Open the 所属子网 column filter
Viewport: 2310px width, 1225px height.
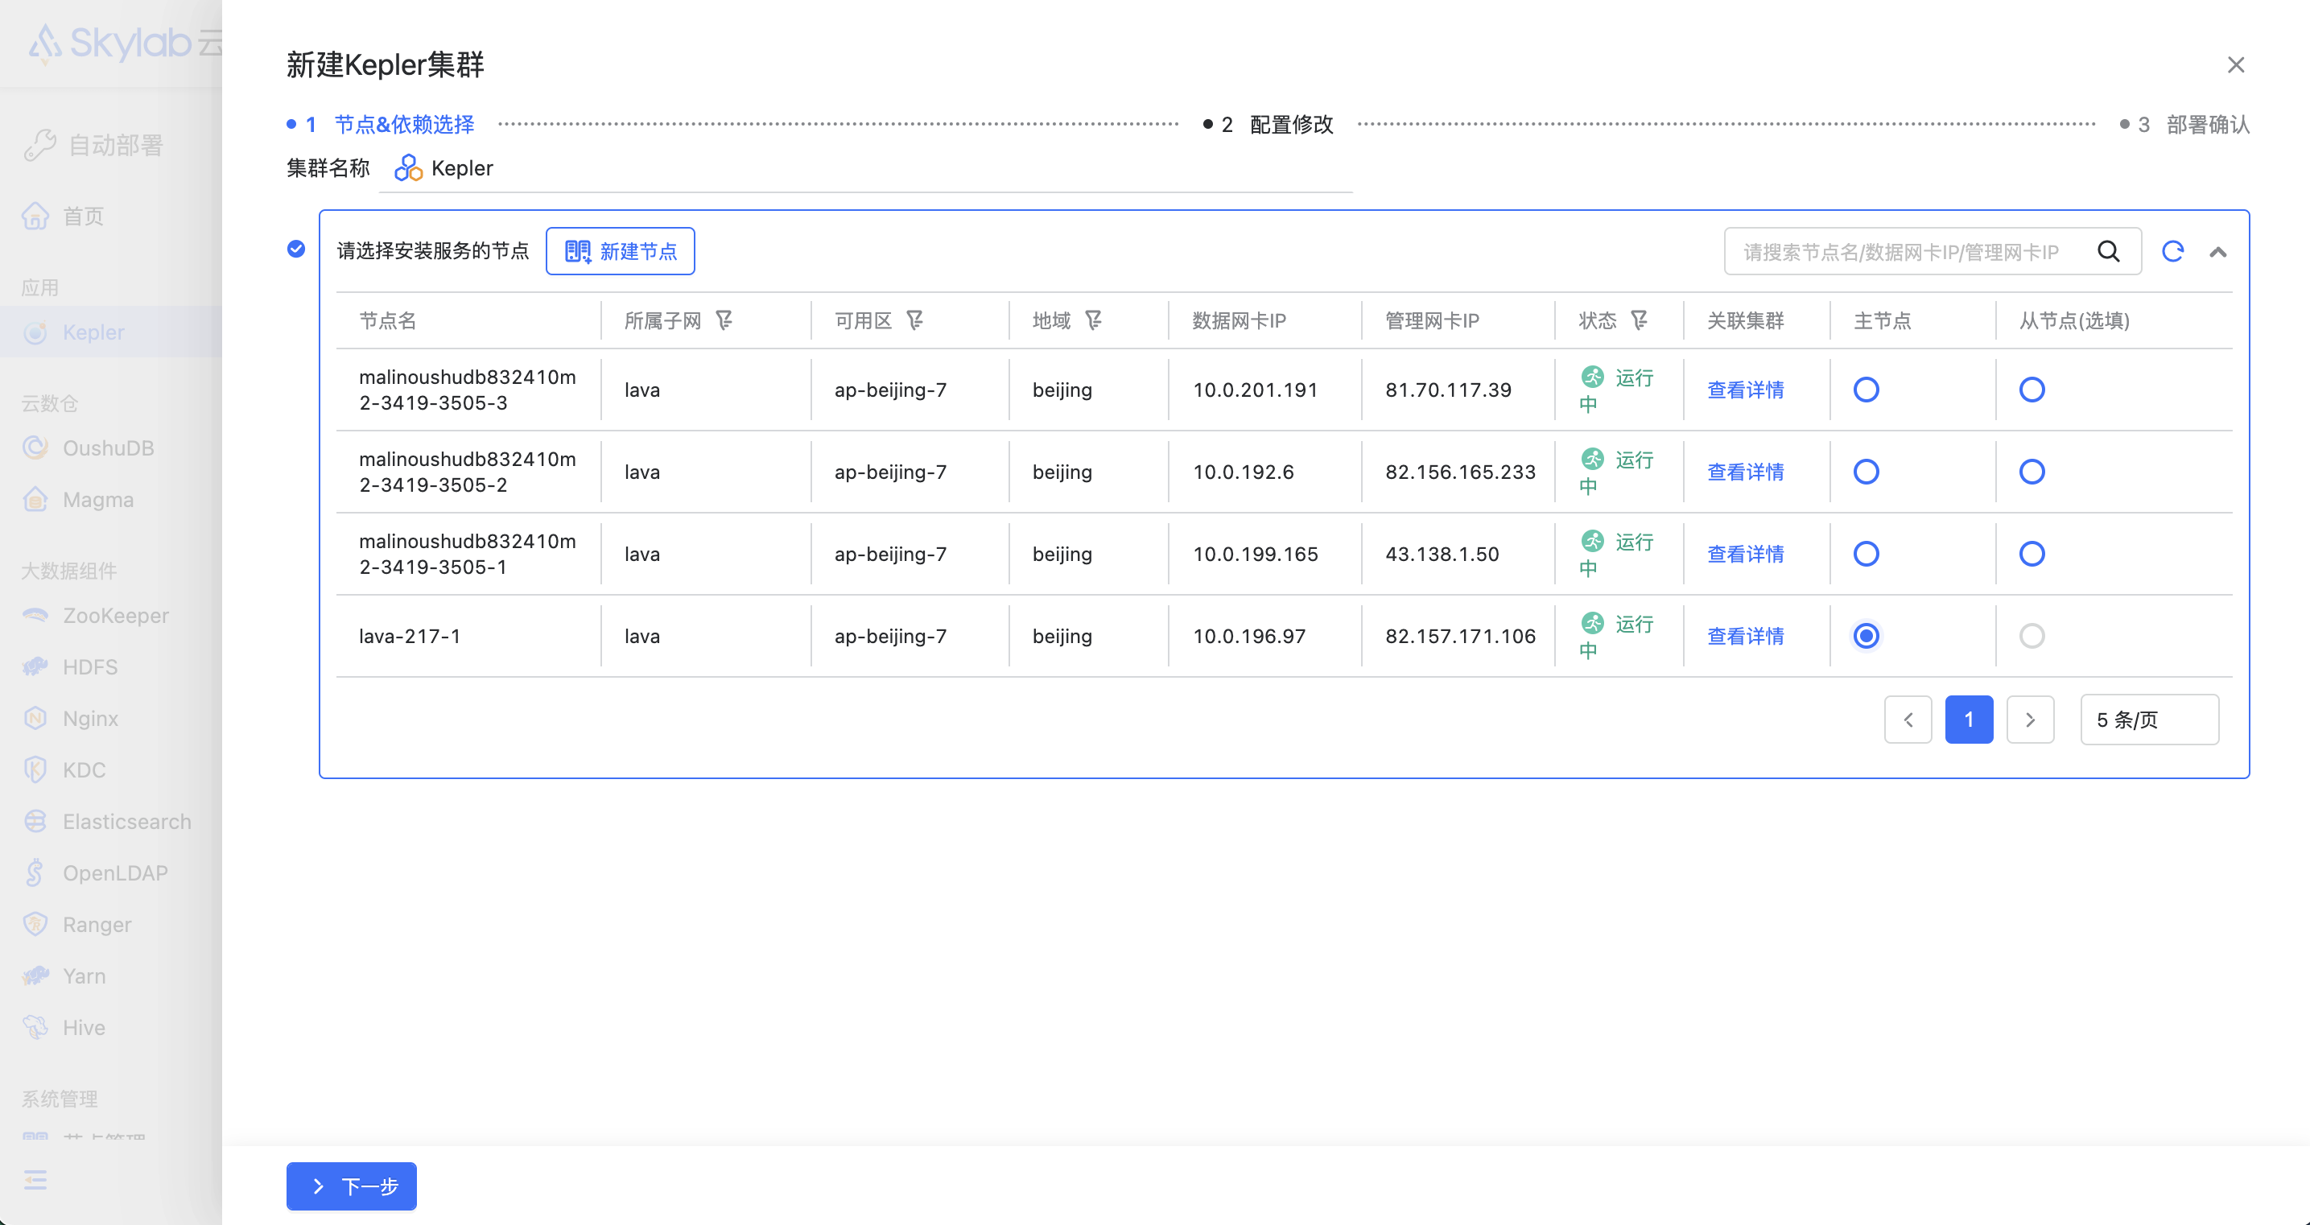(724, 320)
